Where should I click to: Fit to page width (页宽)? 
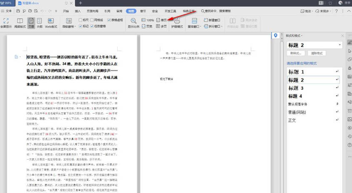tap(147, 26)
